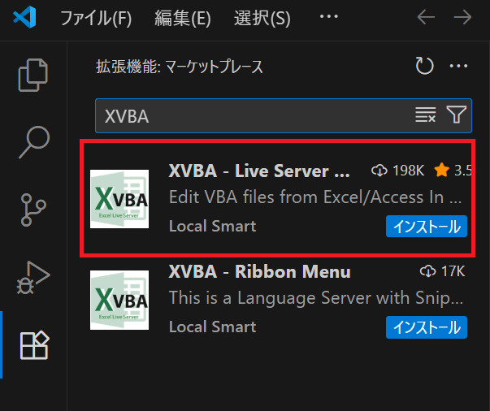Viewport: 490px width, 411px height.
Task: Navigate back with the left arrow
Action: click(427, 18)
